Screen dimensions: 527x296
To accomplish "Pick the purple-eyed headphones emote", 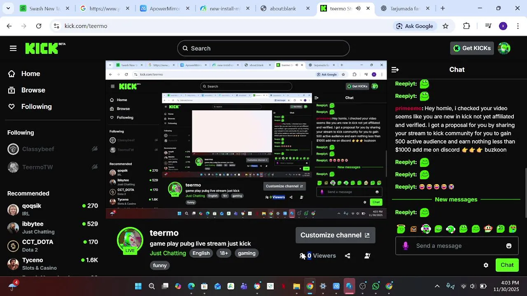I will [426, 229].
